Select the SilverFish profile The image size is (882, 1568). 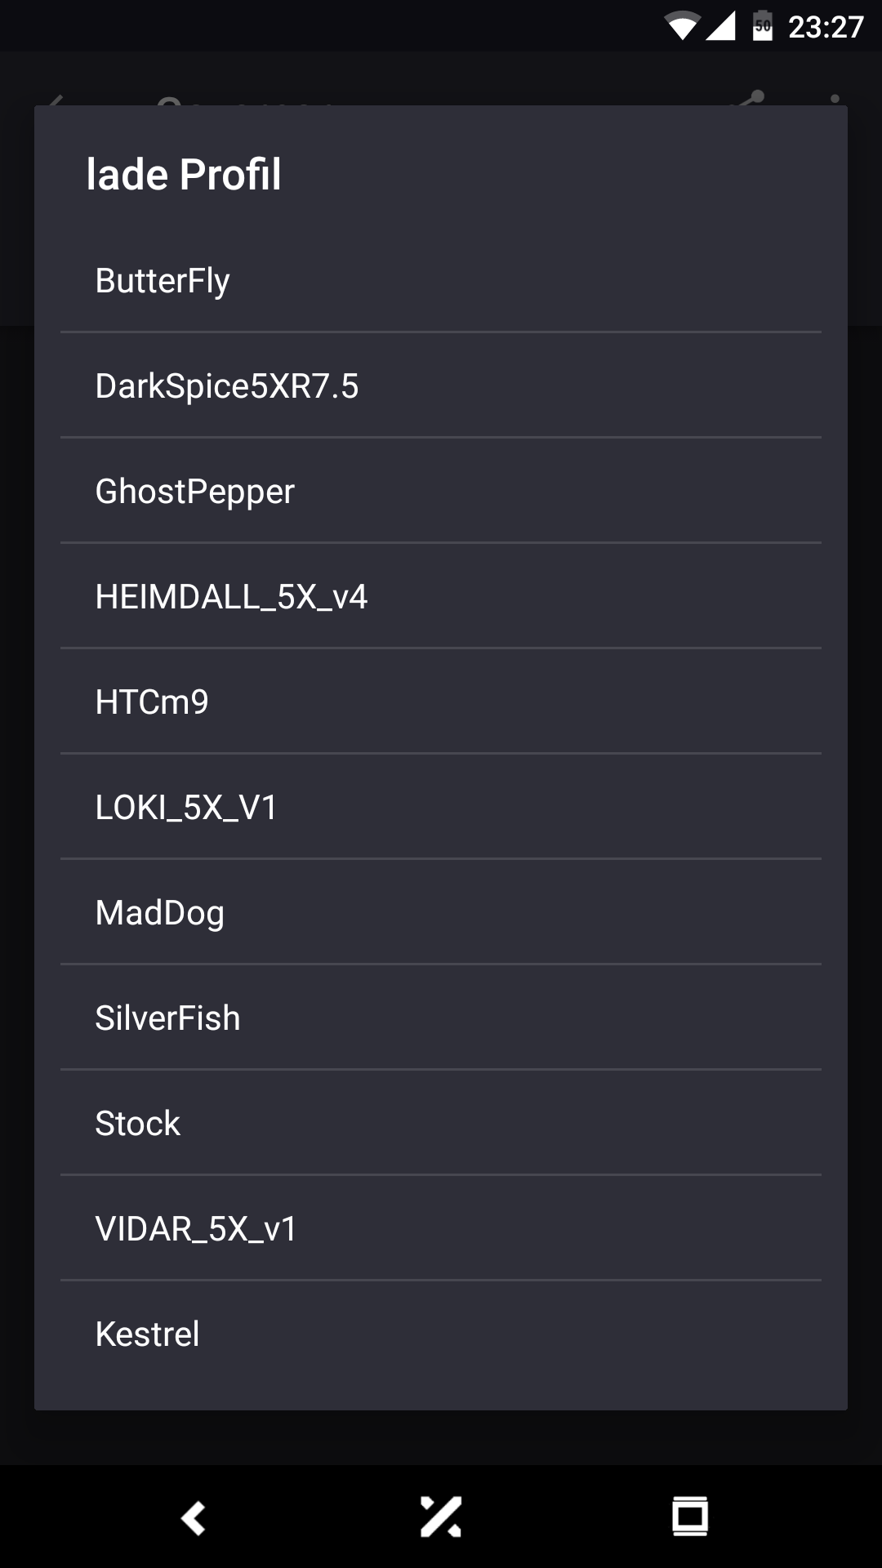[441, 1018]
